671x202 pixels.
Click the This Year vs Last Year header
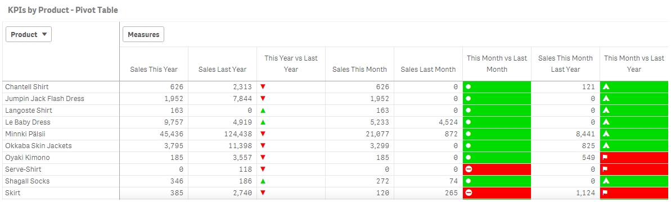pos(291,63)
